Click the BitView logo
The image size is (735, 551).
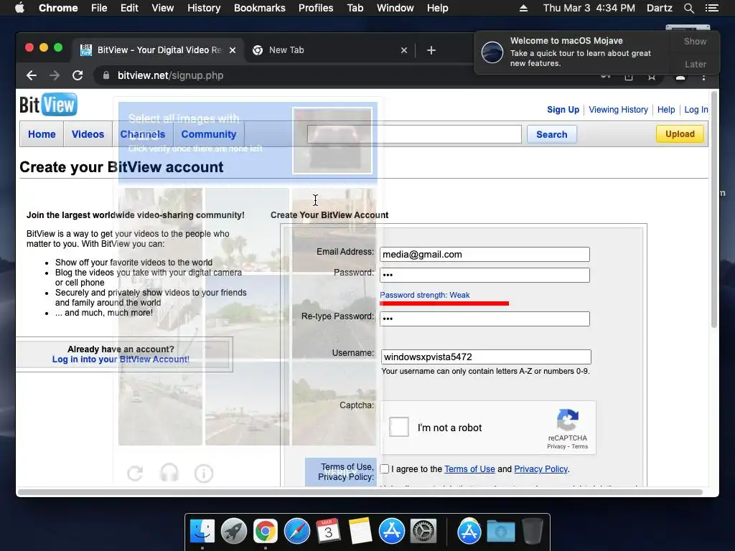[x=48, y=105]
